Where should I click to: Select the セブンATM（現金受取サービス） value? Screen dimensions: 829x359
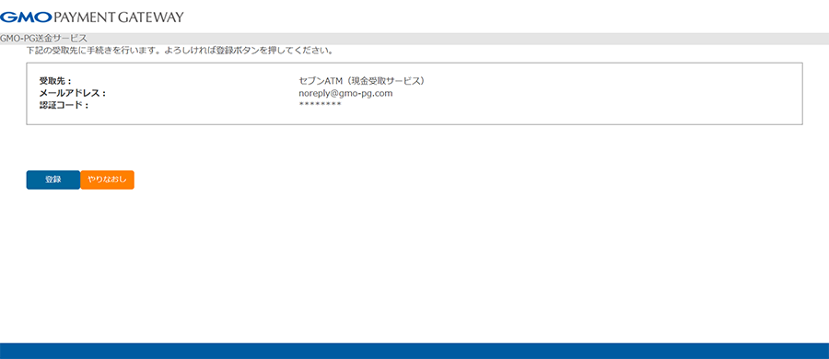tap(362, 81)
